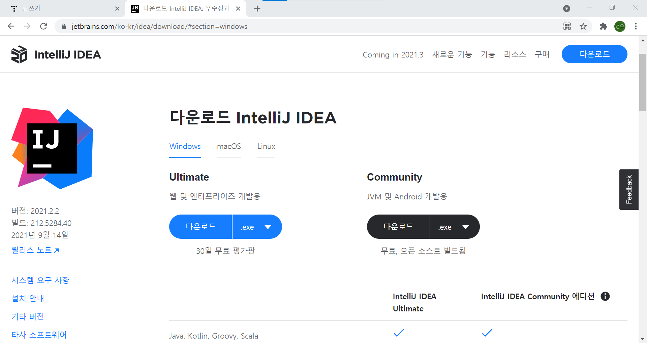
Task: Click scrollbar down arrow
Action: coord(643,339)
